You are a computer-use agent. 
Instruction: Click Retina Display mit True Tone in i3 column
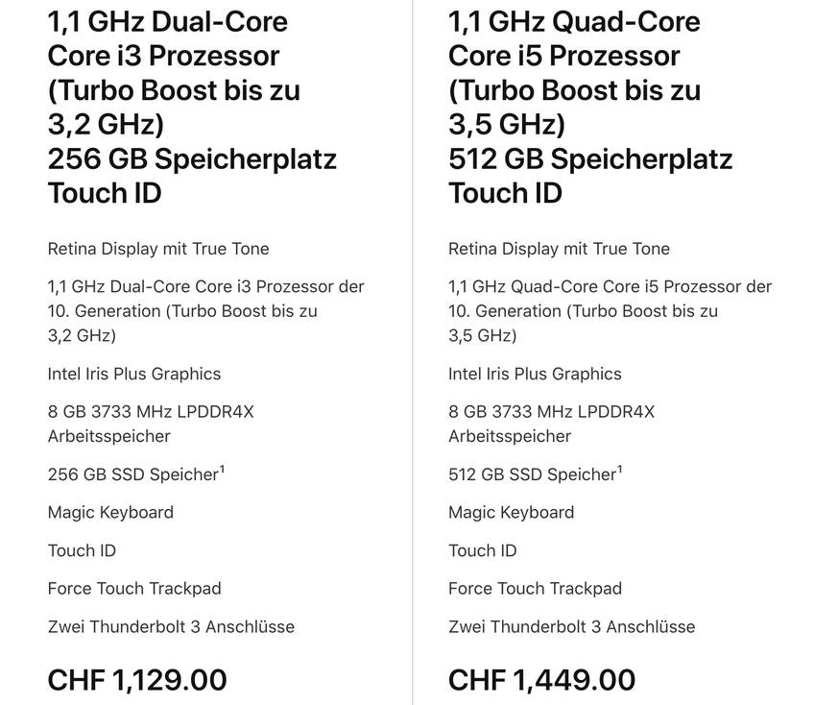[x=158, y=249]
